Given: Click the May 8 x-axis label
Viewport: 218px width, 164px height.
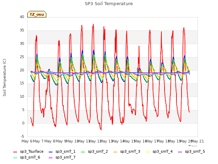Looking at the screenshot, I should 49,141.
